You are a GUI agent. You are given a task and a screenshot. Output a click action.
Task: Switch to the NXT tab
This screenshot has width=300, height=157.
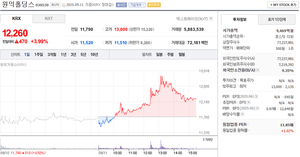[49, 19]
